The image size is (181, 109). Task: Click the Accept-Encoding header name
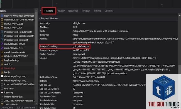[48, 46]
